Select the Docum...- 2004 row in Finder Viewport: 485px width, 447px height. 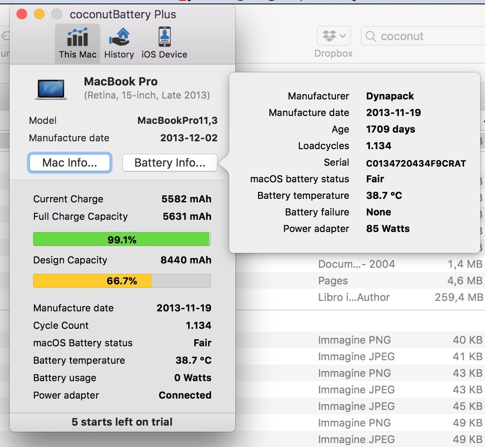pos(360,264)
